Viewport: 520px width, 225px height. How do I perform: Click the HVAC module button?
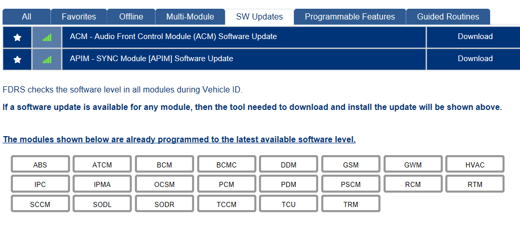click(x=475, y=164)
